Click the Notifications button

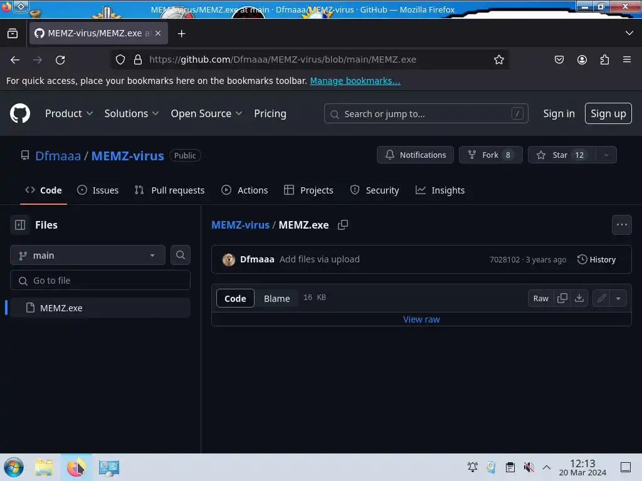coord(415,155)
